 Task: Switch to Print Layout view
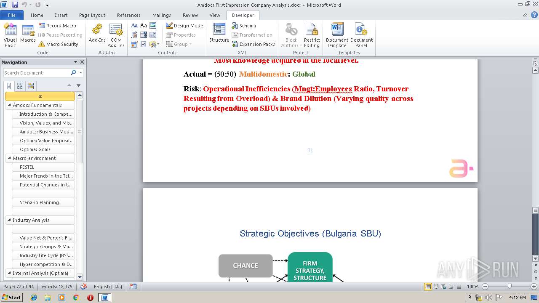428,287
